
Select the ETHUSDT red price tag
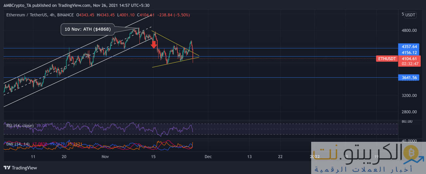tap(386, 59)
